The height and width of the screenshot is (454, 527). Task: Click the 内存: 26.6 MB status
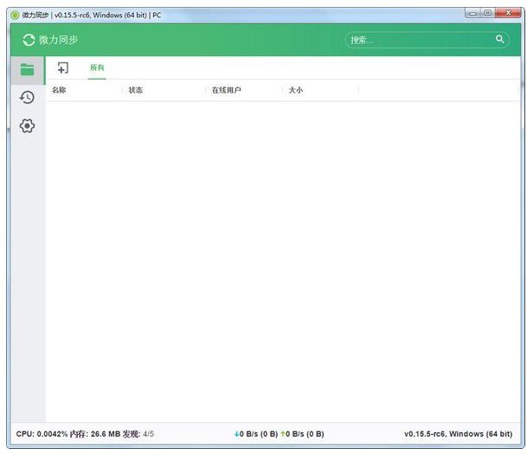(95, 434)
